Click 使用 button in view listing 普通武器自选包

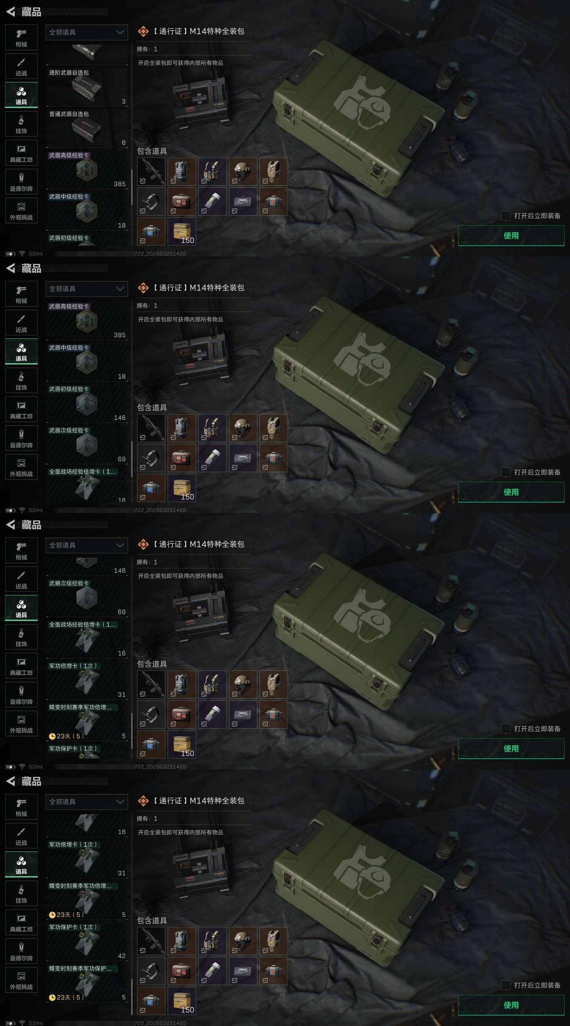pyautogui.click(x=511, y=235)
